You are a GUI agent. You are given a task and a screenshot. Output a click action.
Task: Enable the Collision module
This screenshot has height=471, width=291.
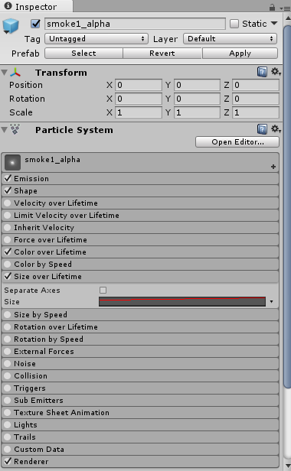pyautogui.click(x=8, y=375)
